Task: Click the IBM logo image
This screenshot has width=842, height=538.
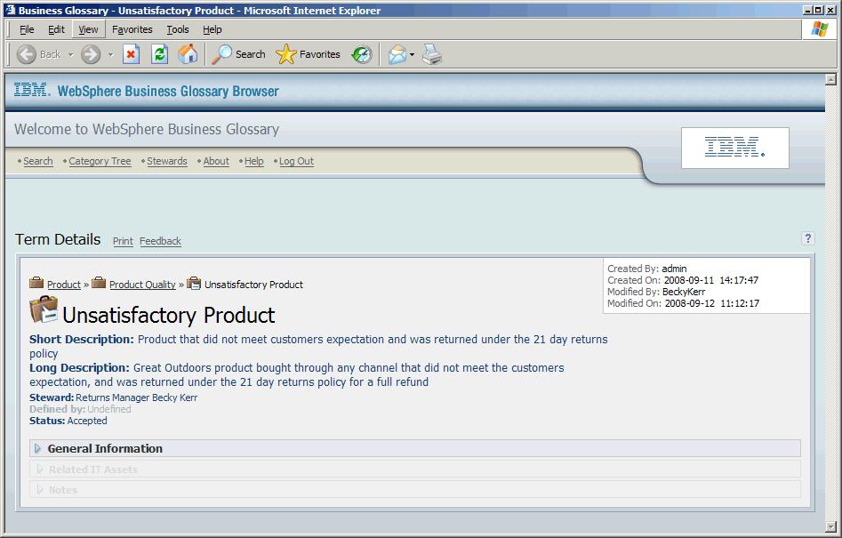Action: (x=734, y=147)
